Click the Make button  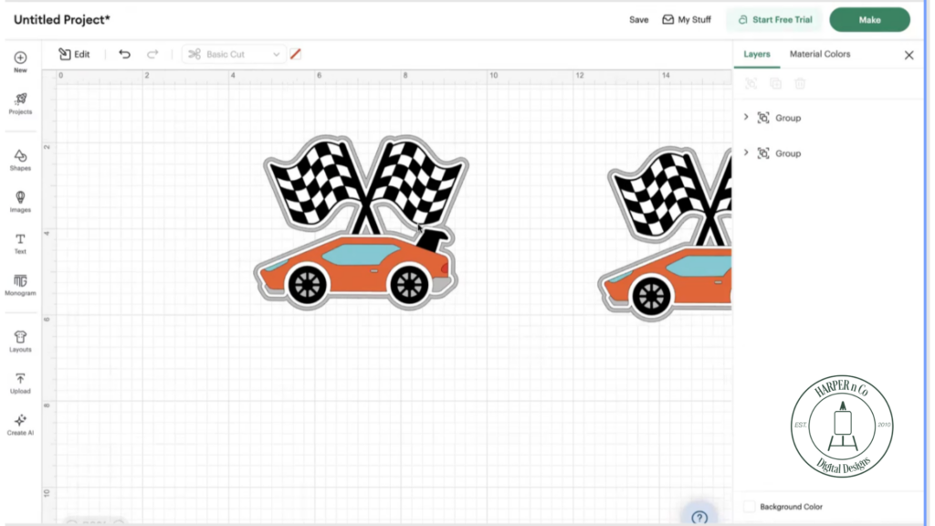point(869,18)
